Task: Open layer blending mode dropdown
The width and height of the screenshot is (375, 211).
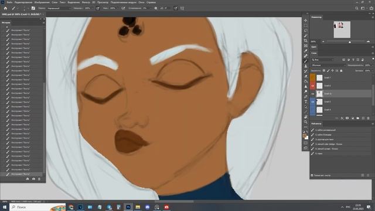Action: point(328,65)
